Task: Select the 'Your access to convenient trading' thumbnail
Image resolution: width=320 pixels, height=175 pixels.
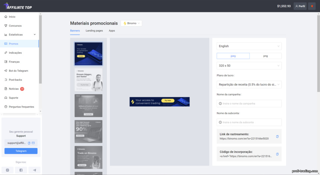Action: point(88,54)
